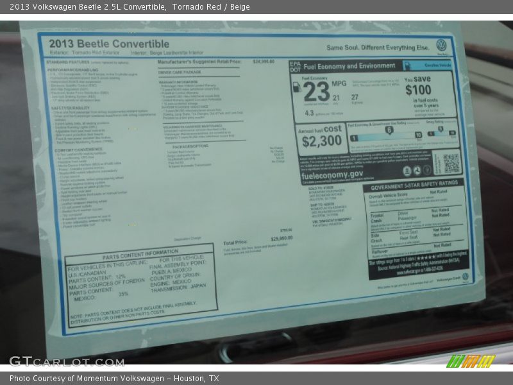Click the 'GOVERNMENT 5-STAR SAFETY RATINGS' header
This screenshot has width=513, height=385.
pos(414,185)
